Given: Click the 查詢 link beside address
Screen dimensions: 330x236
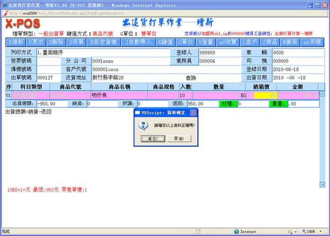Looking at the screenshot, I should tap(191, 78).
